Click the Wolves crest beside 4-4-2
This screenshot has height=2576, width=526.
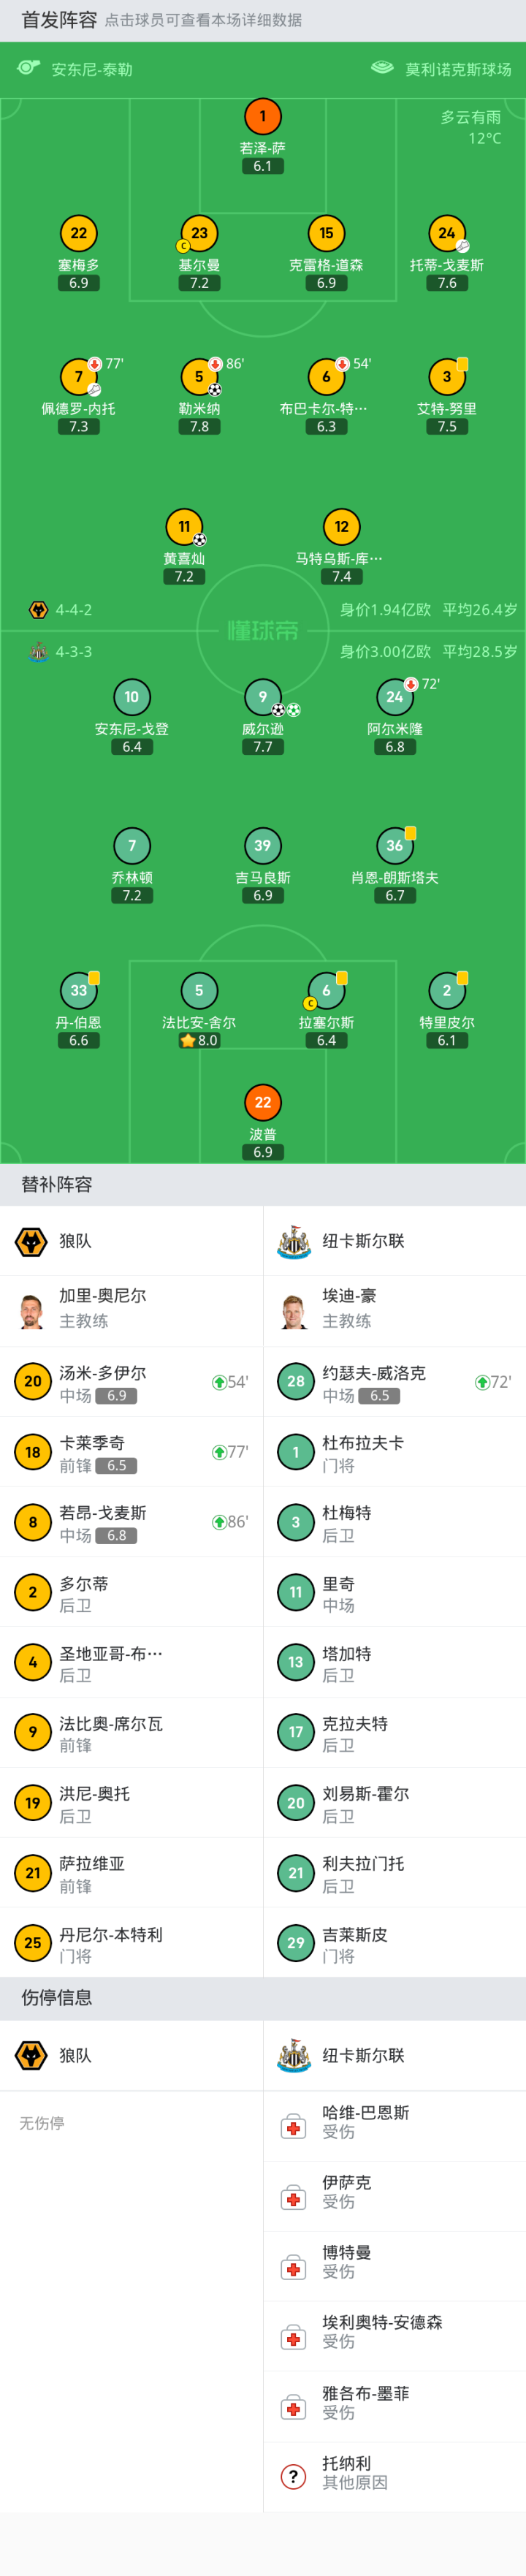pyautogui.click(x=38, y=610)
